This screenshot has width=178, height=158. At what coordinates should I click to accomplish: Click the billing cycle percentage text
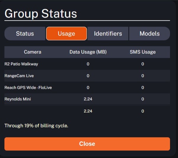point(36,126)
